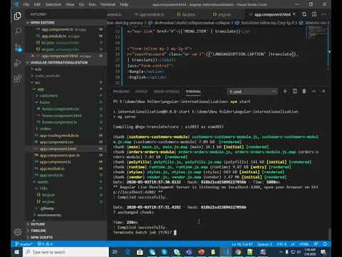Create a new terminal with the plus icon
The width and height of the screenshot is (342, 257).
pyautogui.click(x=285, y=91)
